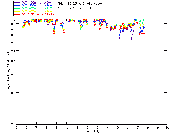The image size is (172, 138).
Task: Click the lowest purple plus marker near 16:30
Action: click(131, 39)
